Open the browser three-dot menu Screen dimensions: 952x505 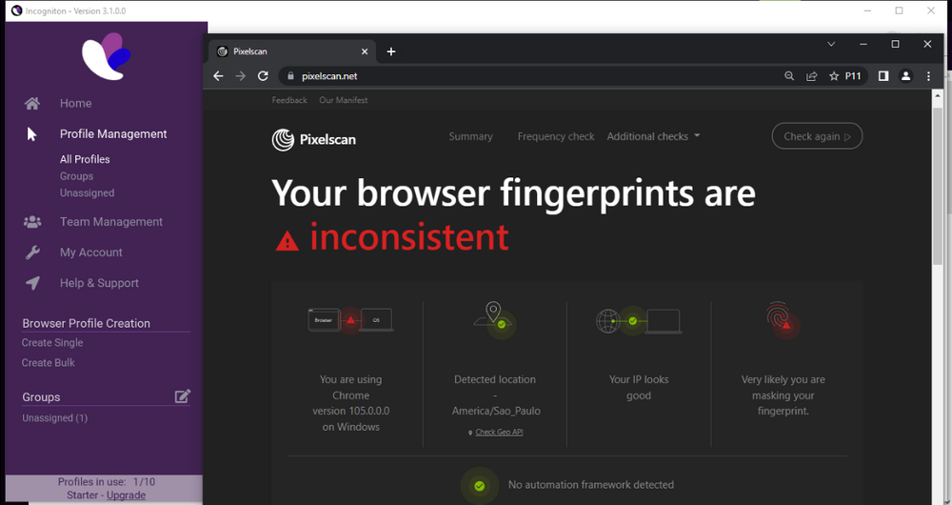[928, 76]
